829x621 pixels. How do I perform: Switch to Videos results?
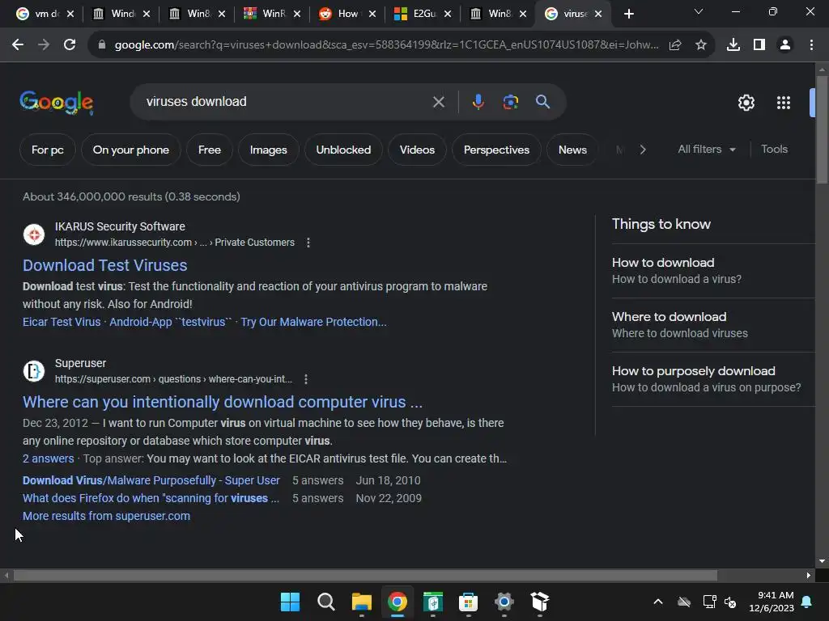tap(417, 150)
